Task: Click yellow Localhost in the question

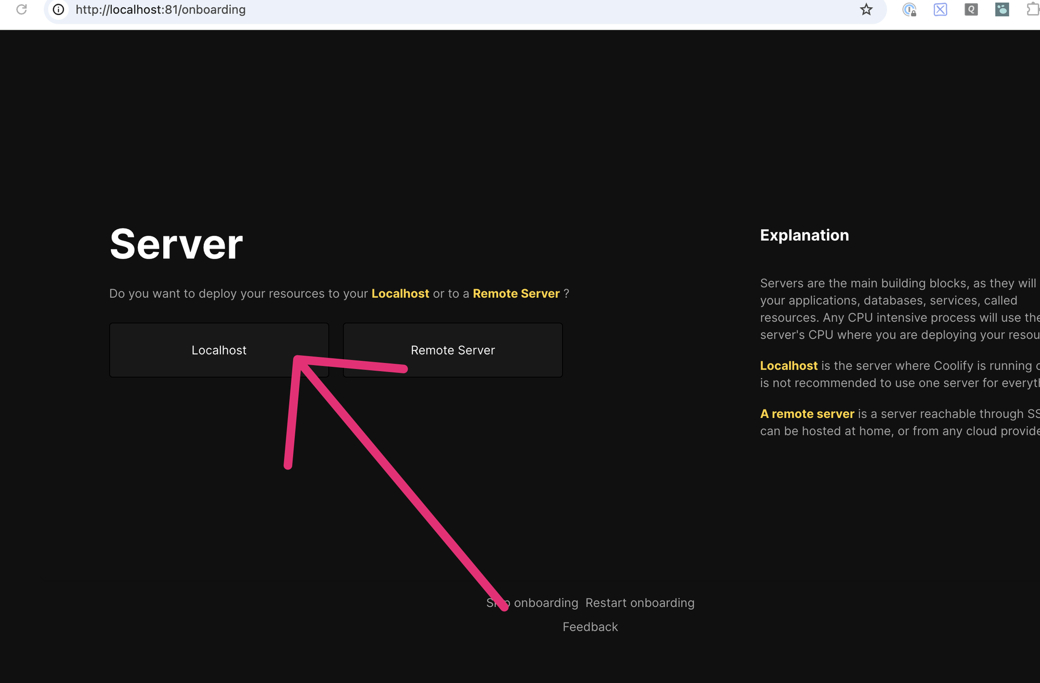Action: click(400, 294)
